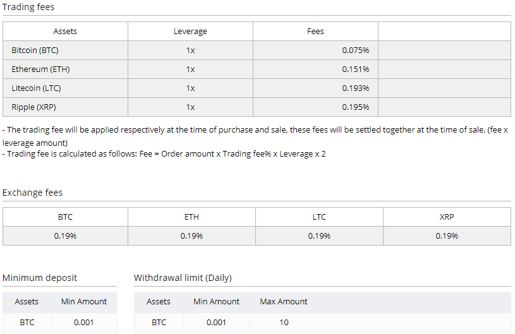Click the Litecoin fee value 0.193%
Screen dimensions: 515x334
[x=355, y=88]
